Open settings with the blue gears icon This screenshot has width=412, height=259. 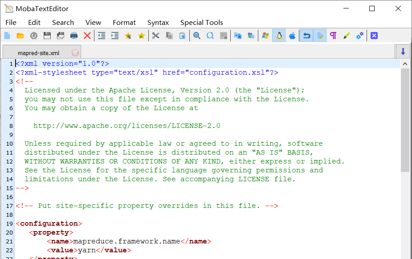(x=360, y=36)
